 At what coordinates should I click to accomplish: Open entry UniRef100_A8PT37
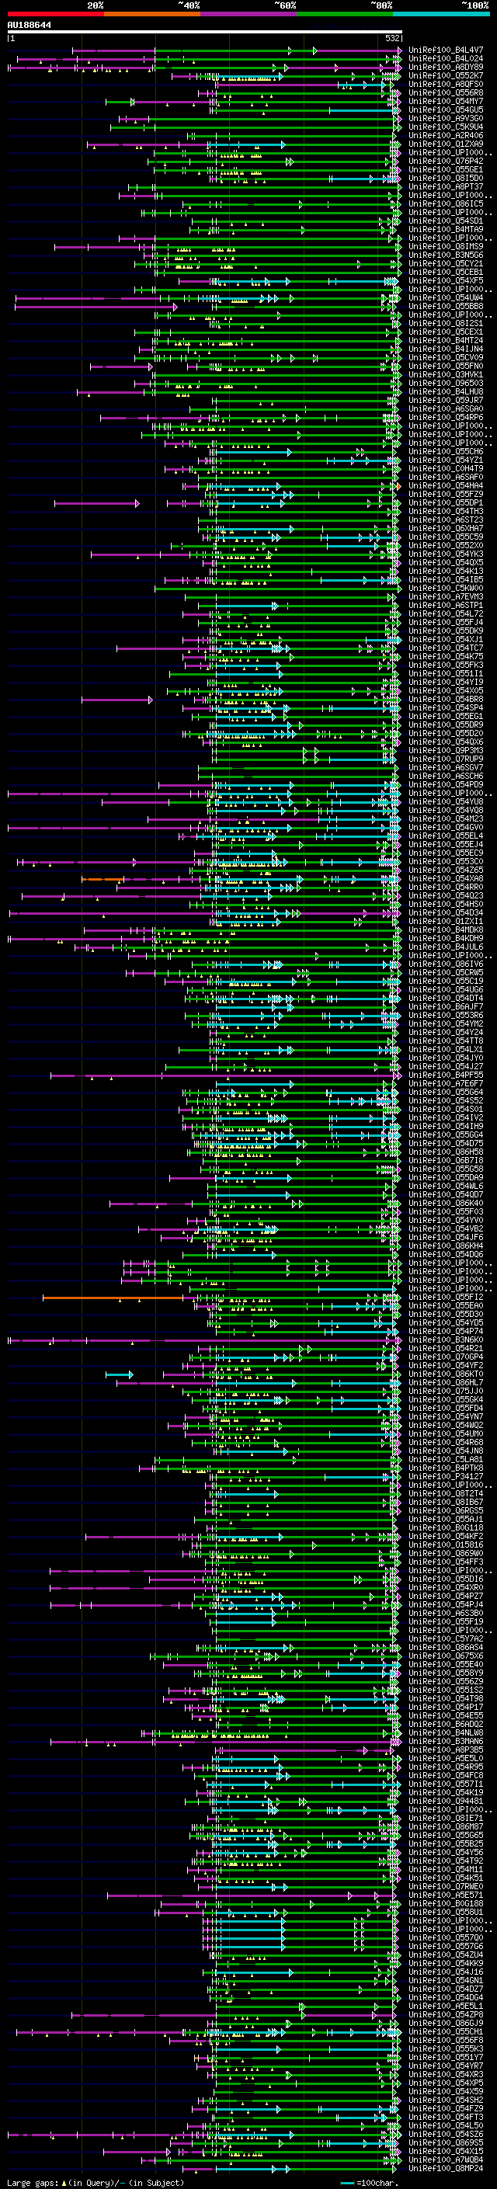pos(446,186)
